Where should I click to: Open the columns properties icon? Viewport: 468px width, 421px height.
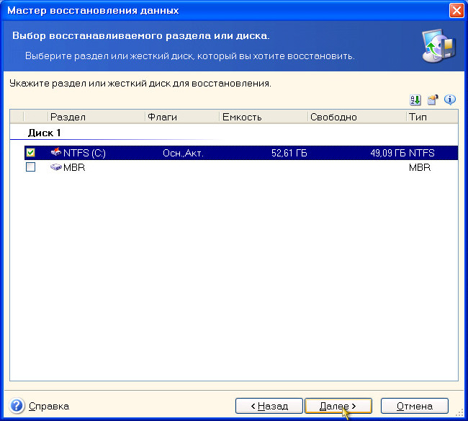click(433, 100)
